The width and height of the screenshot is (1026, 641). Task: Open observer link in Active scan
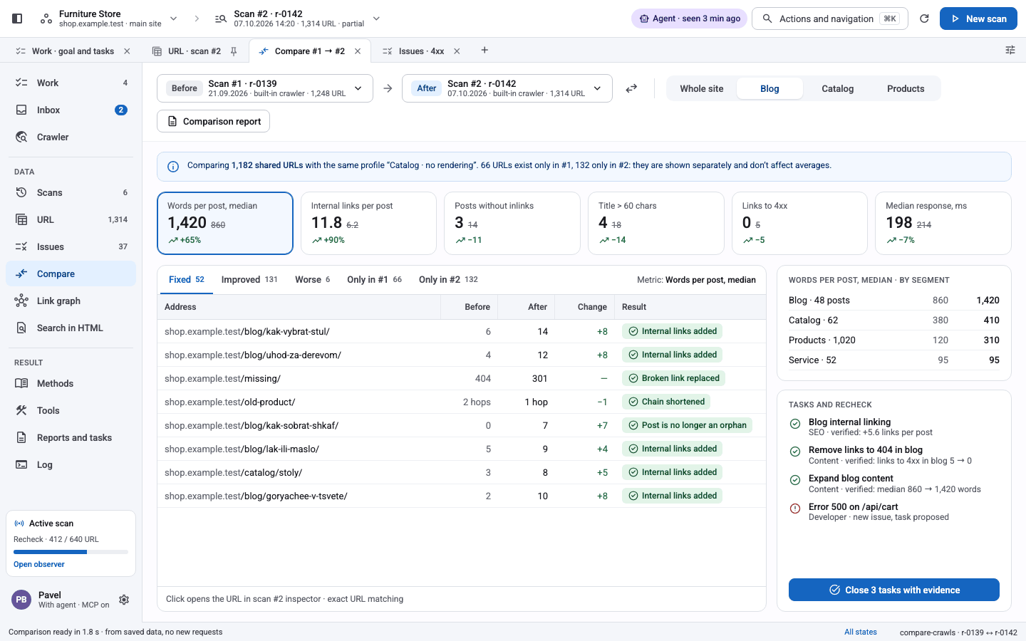(39, 564)
